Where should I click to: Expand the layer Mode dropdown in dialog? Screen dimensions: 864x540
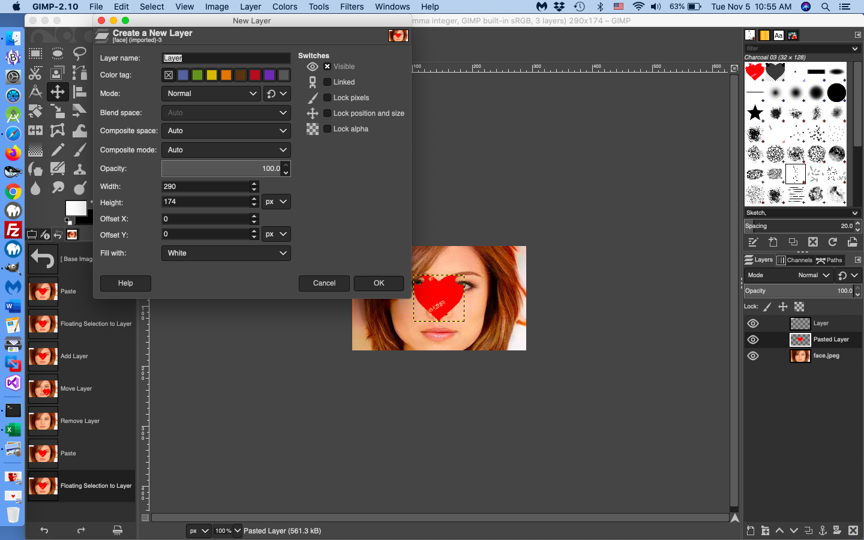tap(211, 94)
